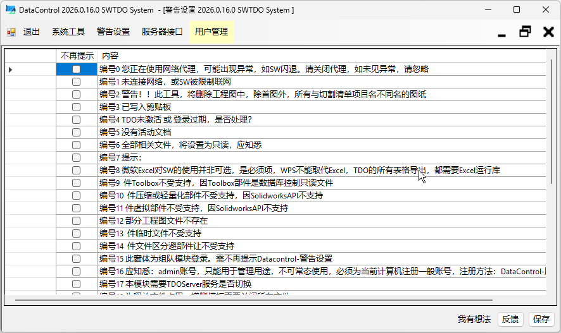
Task: Restore down the inner 警告设置 child window
Action: 525,32
